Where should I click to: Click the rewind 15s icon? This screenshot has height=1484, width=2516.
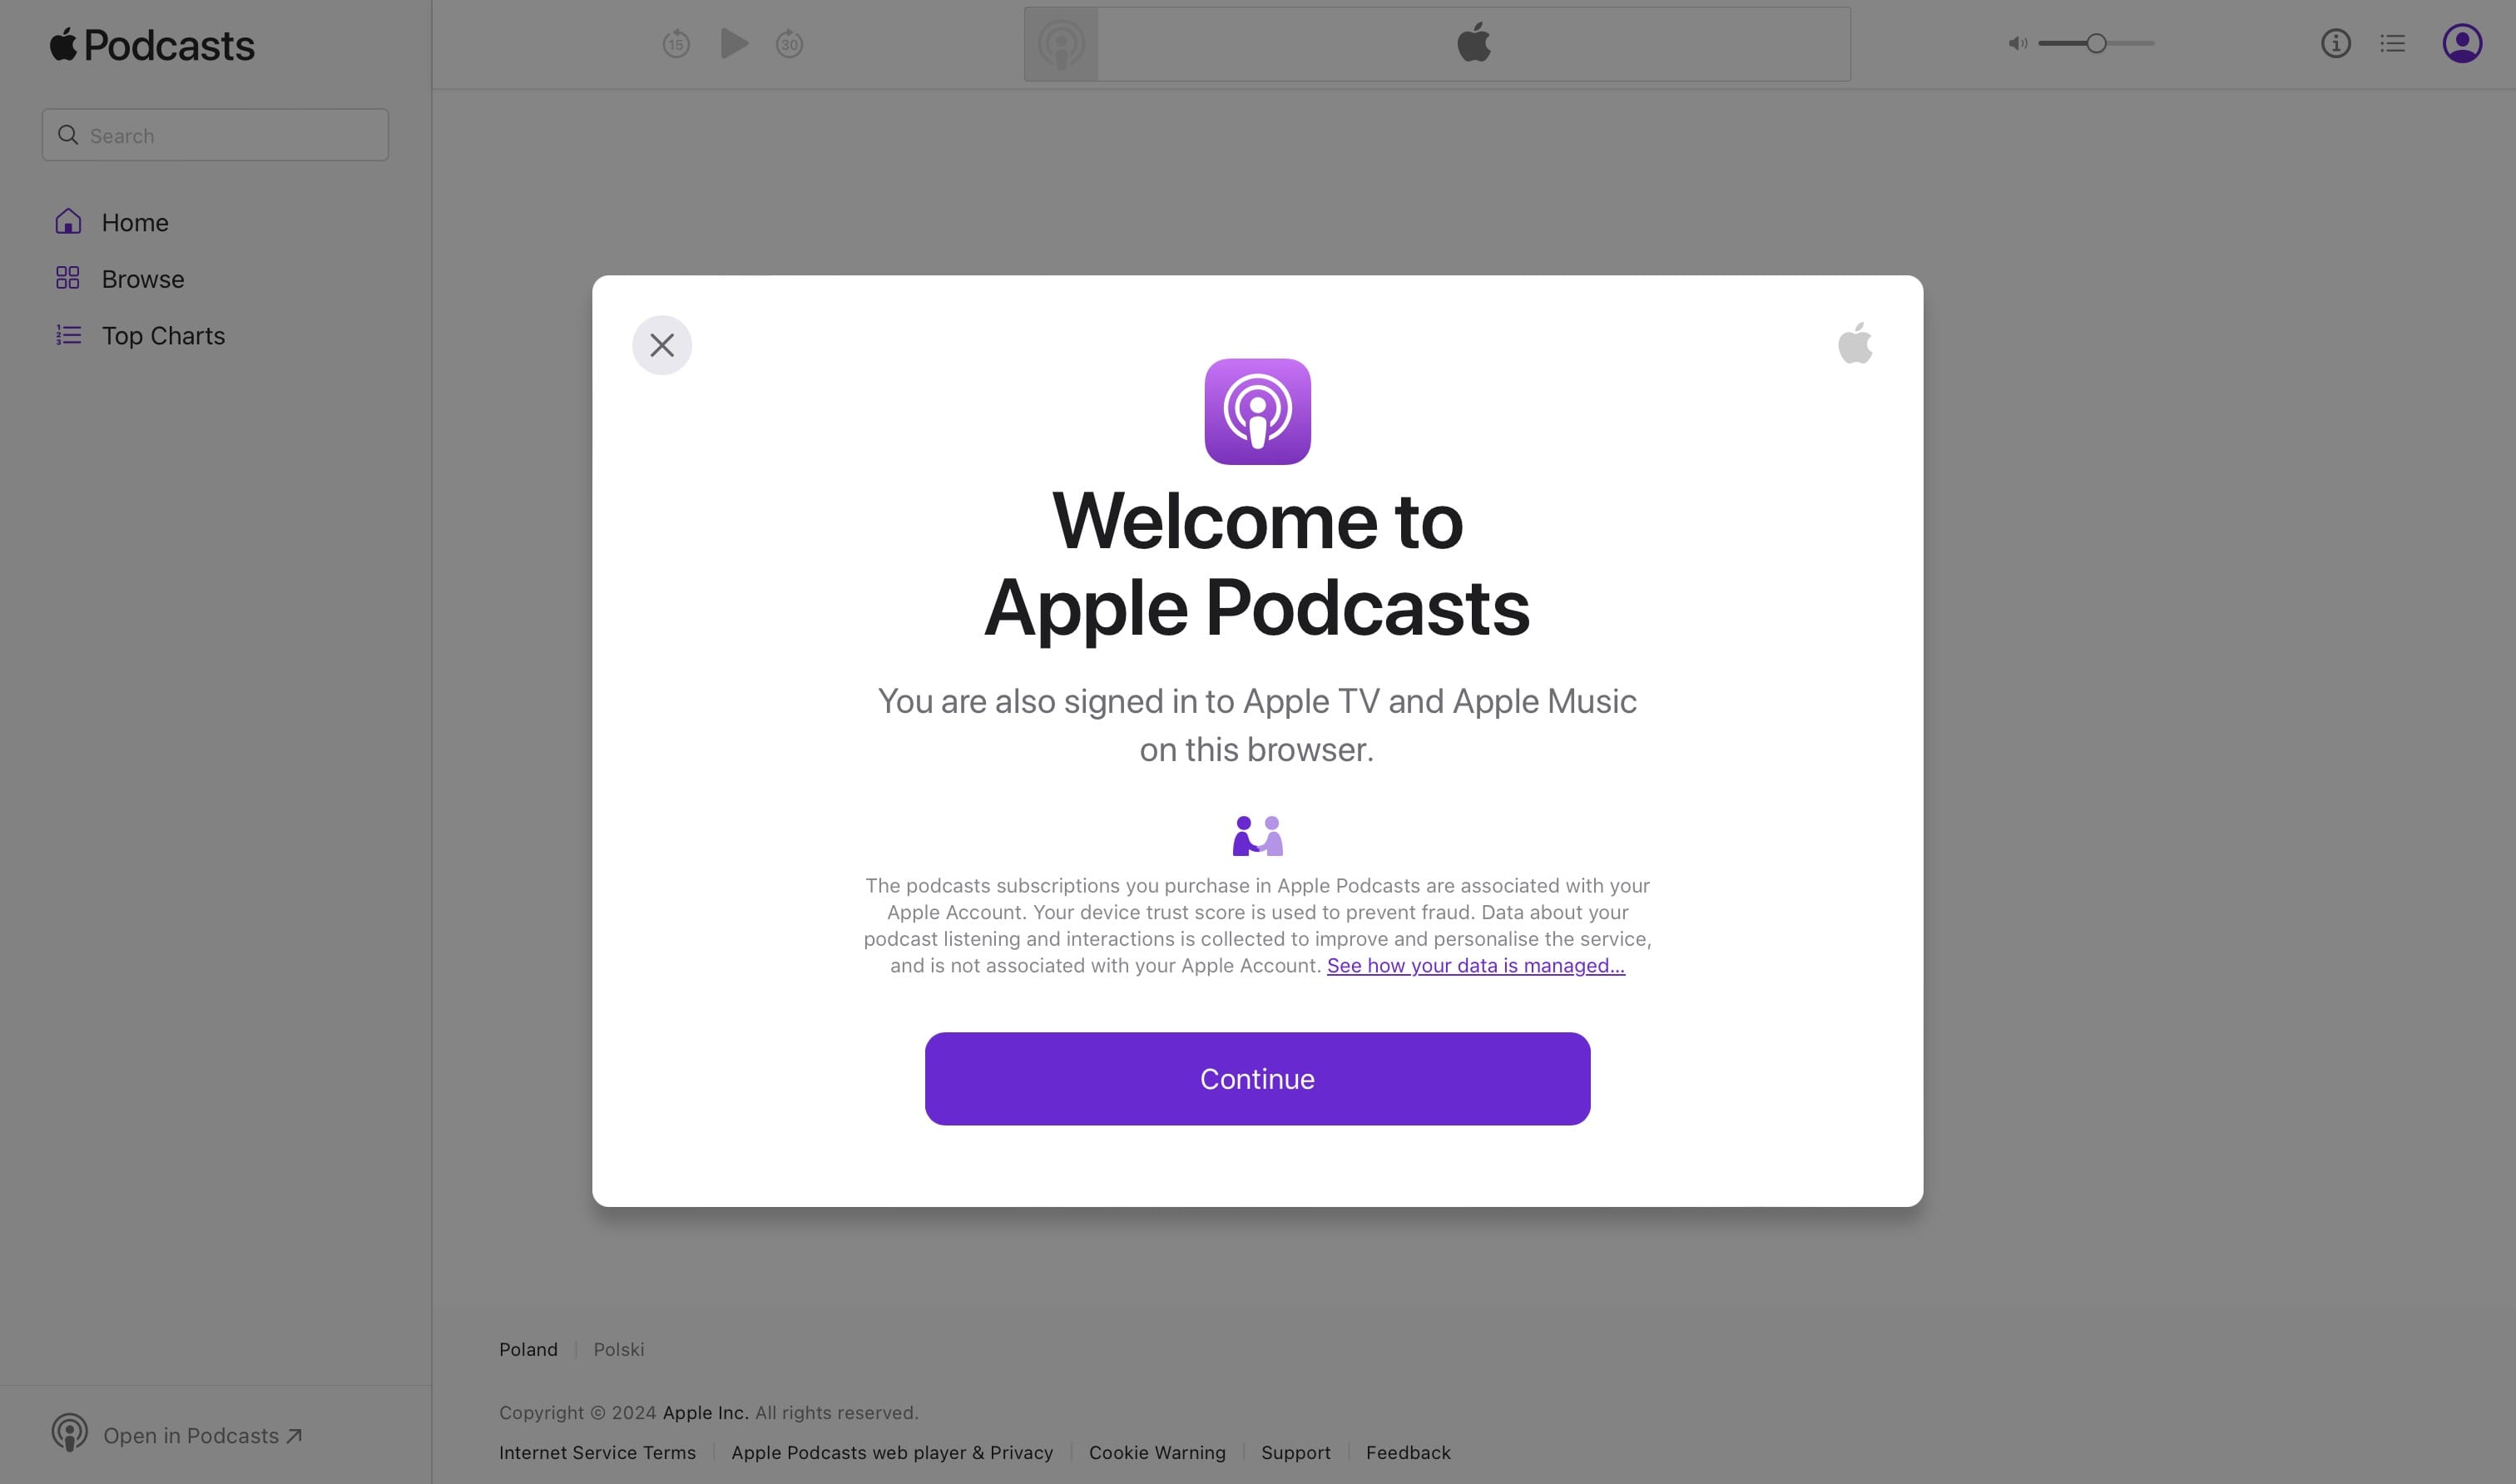click(x=676, y=44)
